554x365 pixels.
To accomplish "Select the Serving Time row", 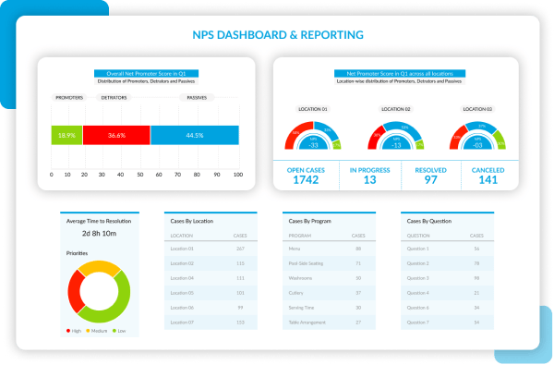I will pos(329,308).
